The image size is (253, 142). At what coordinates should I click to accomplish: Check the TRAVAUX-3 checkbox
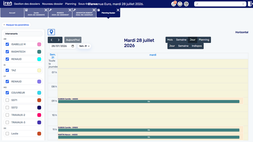[7, 122]
